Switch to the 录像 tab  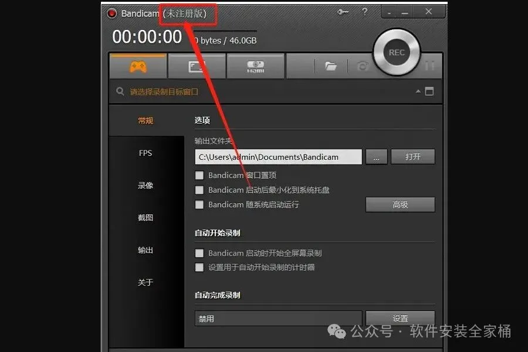(145, 185)
